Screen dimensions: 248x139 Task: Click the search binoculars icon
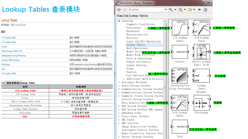coord(171,10)
